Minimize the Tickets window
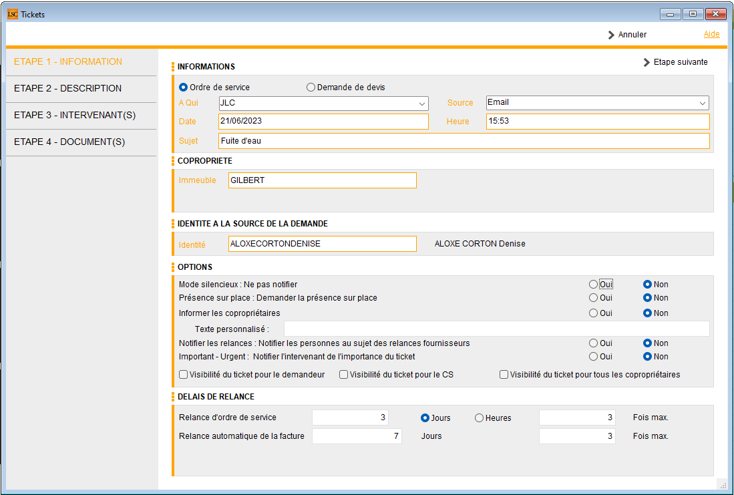Viewport: 734px width, 495px height. [x=671, y=14]
